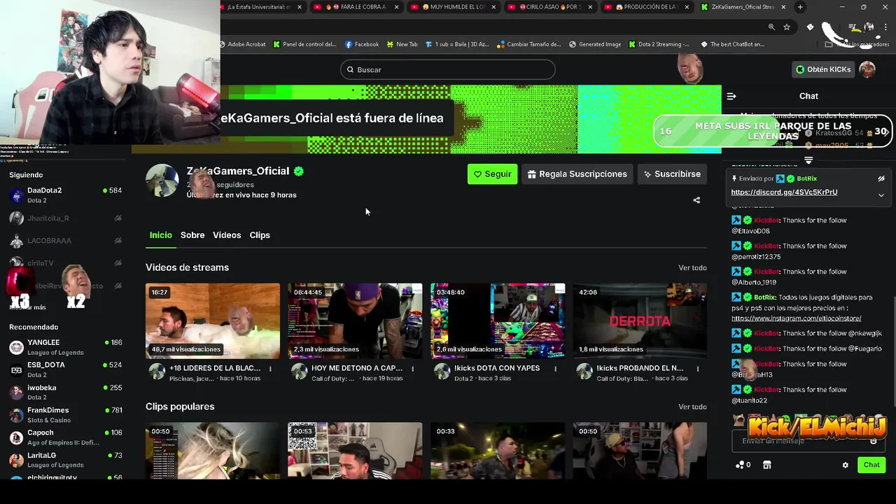Image resolution: width=896 pixels, height=504 pixels.
Task: Open the 42:06 DERROTA video thumbnail
Action: click(x=640, y=321)
